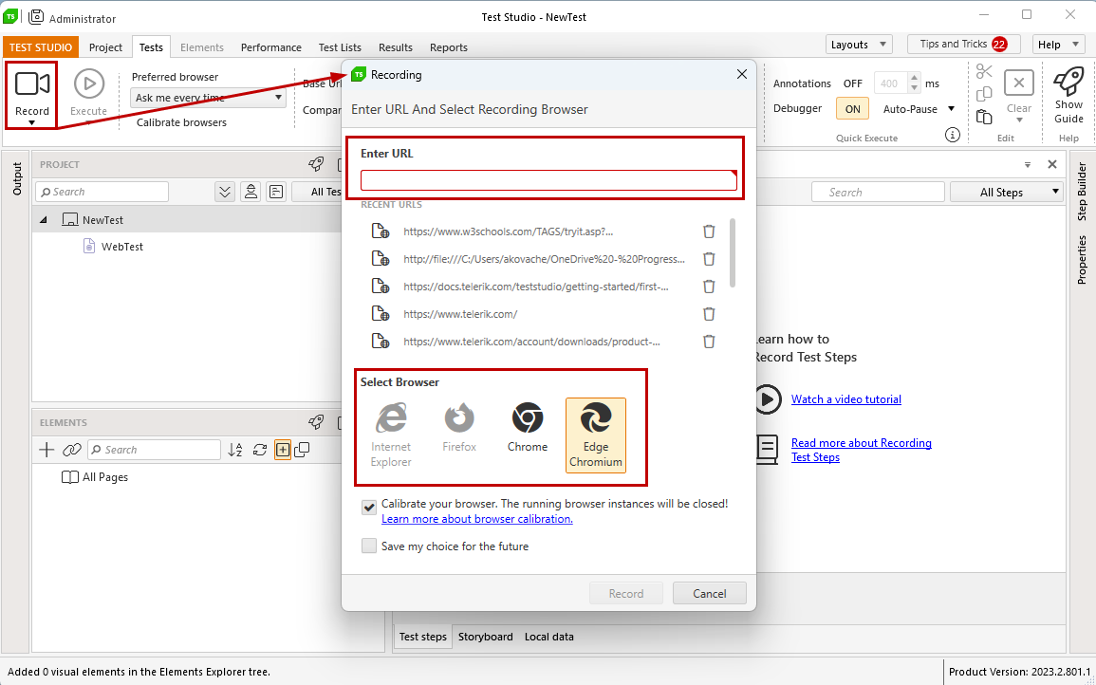Open Learn more about browser calibration link

[477, 519]
